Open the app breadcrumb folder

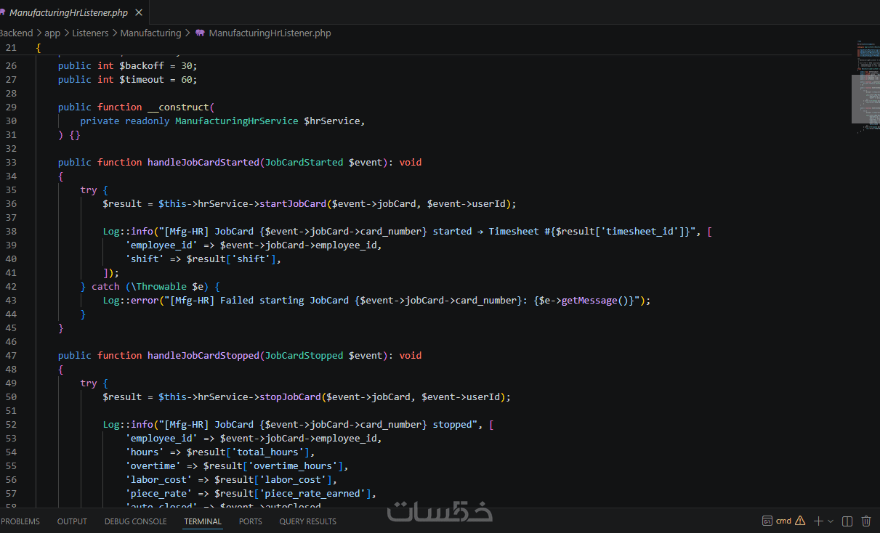[x=52, y=33]
